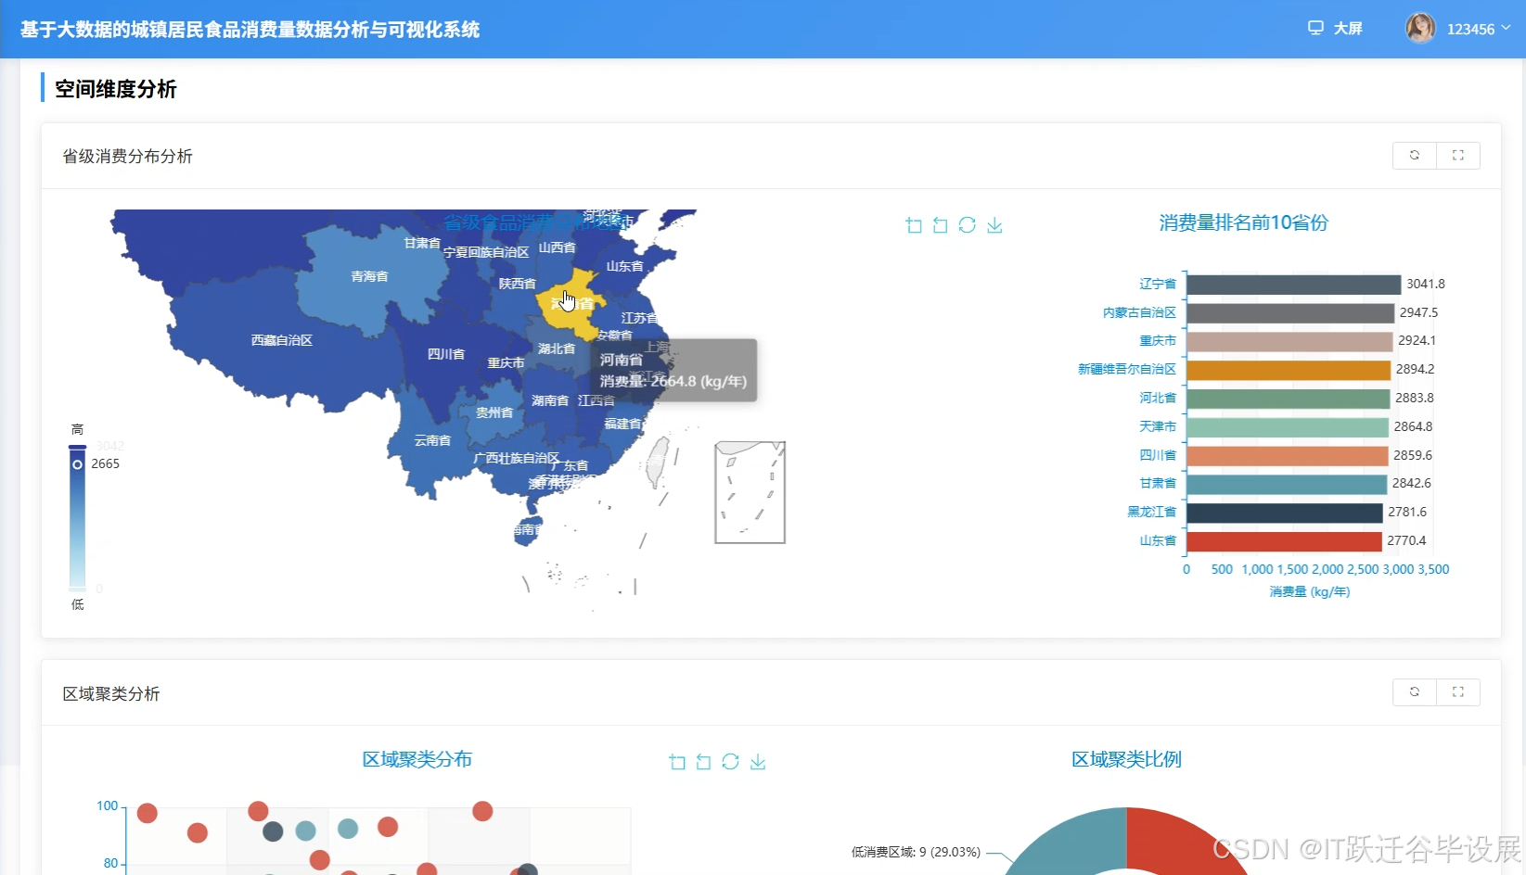Select 广西壮族自治区 on the map
This screenshot has width=1526, height=875.
[516, 459]
